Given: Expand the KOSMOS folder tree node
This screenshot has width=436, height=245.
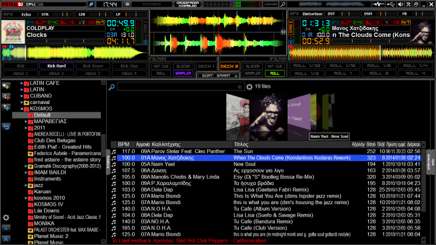Looking at the screenshot, I should (x=21, y=109).
